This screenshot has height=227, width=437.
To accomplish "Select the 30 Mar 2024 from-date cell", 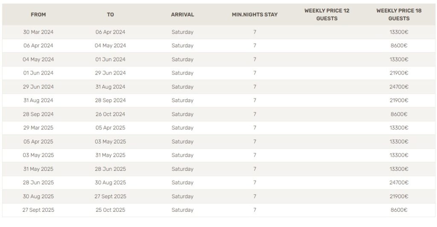I will coord(38,32).
